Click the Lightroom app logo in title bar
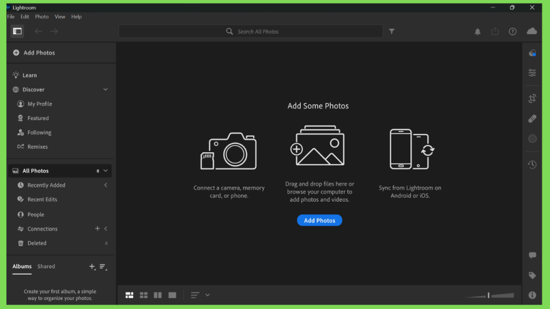550x309 pixels. click(9, 8)
